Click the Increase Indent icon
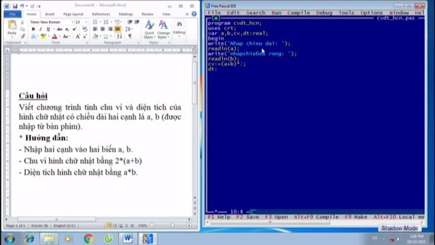Screen dimensions: 435x245 tap(137, 22)
